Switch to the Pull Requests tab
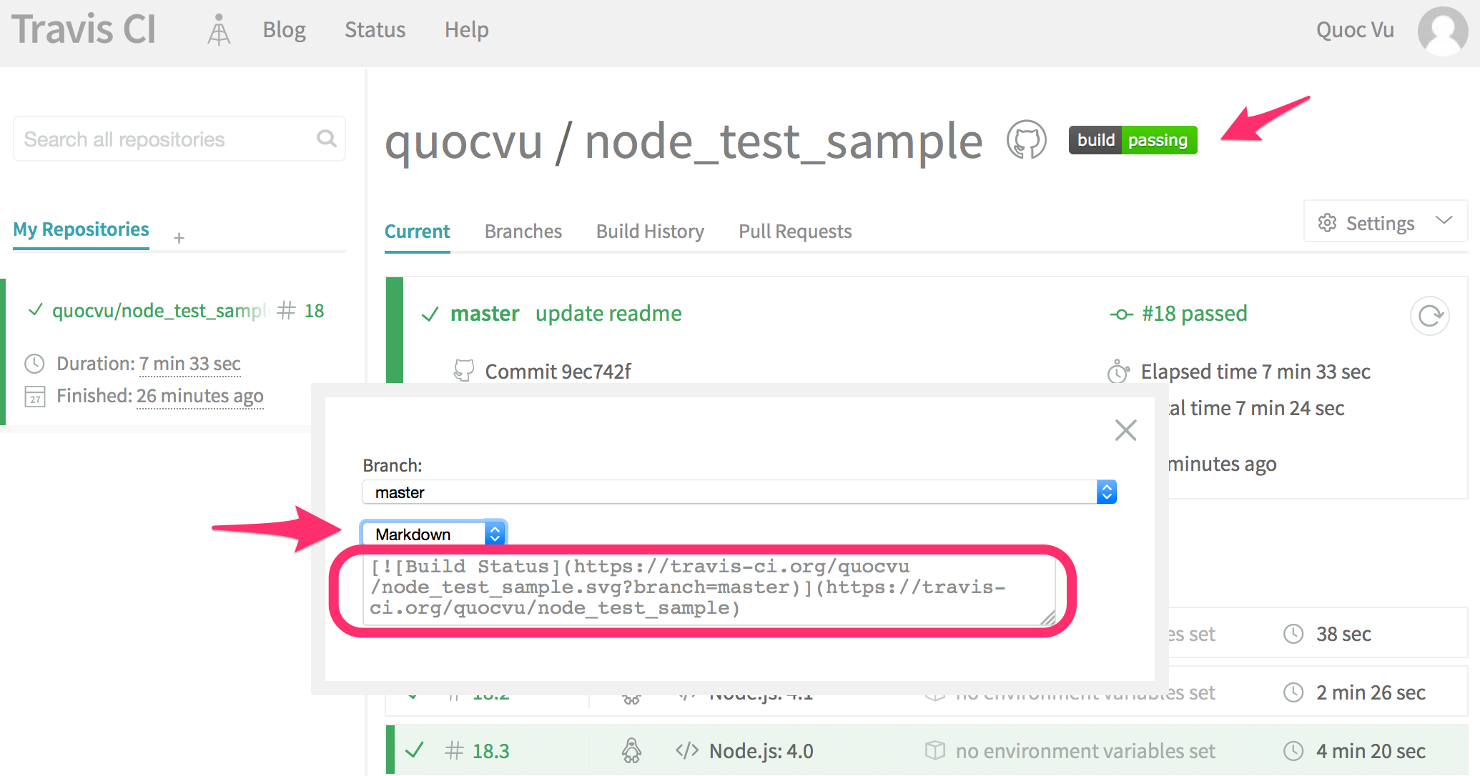The height and width of the screenshot is (776, 1480). point(795,232)
